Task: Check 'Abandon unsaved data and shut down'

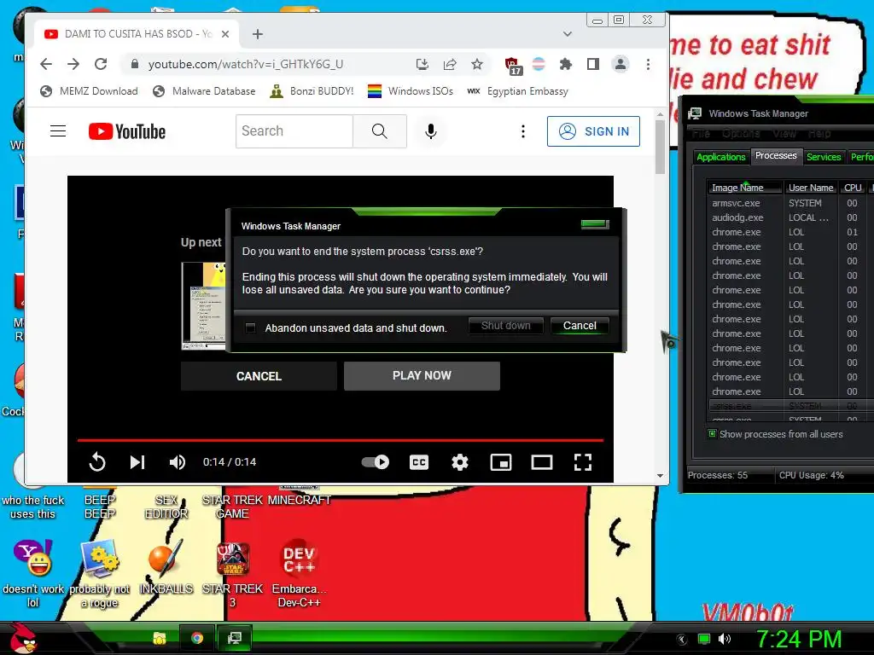Action: pos(251,328)
